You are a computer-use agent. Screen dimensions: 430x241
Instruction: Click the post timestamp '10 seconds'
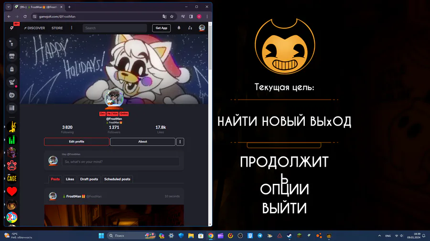172,196
